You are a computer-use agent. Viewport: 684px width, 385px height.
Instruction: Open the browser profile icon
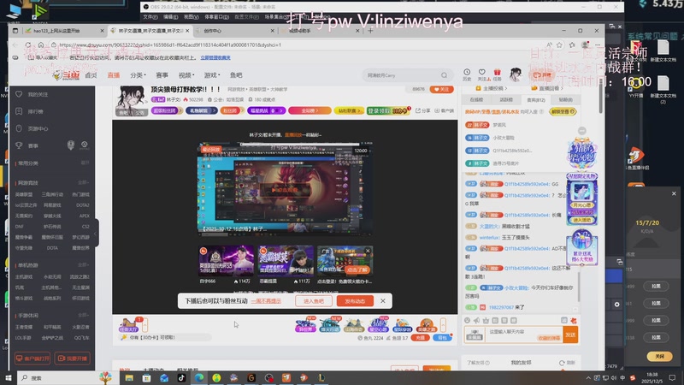585,44
